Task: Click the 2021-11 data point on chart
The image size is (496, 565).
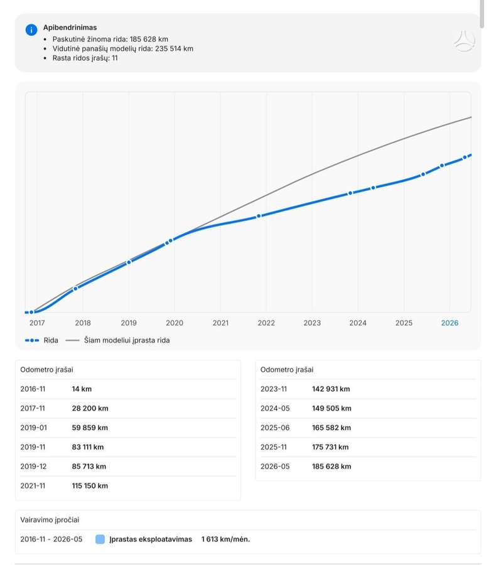Action: point(259,216)
